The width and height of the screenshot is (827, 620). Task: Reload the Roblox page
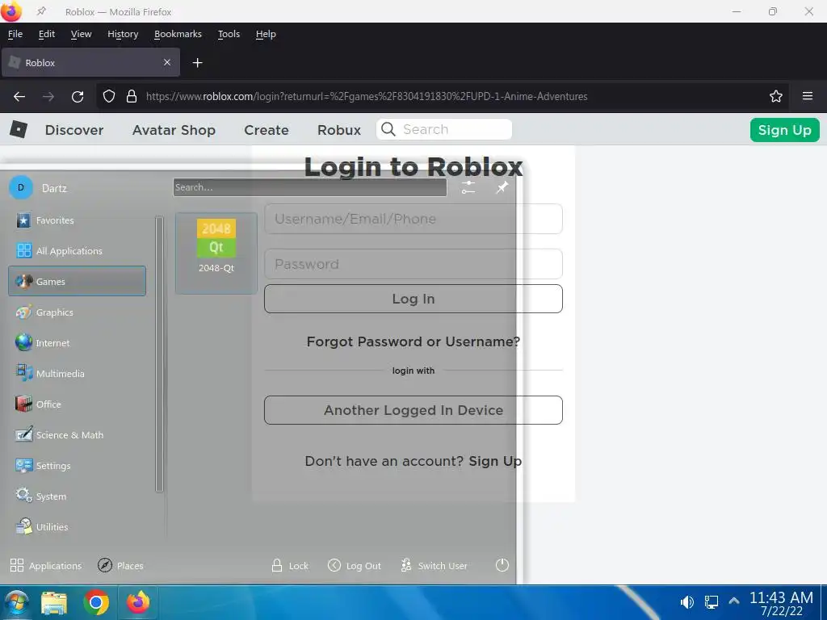[x=78, y=97]
